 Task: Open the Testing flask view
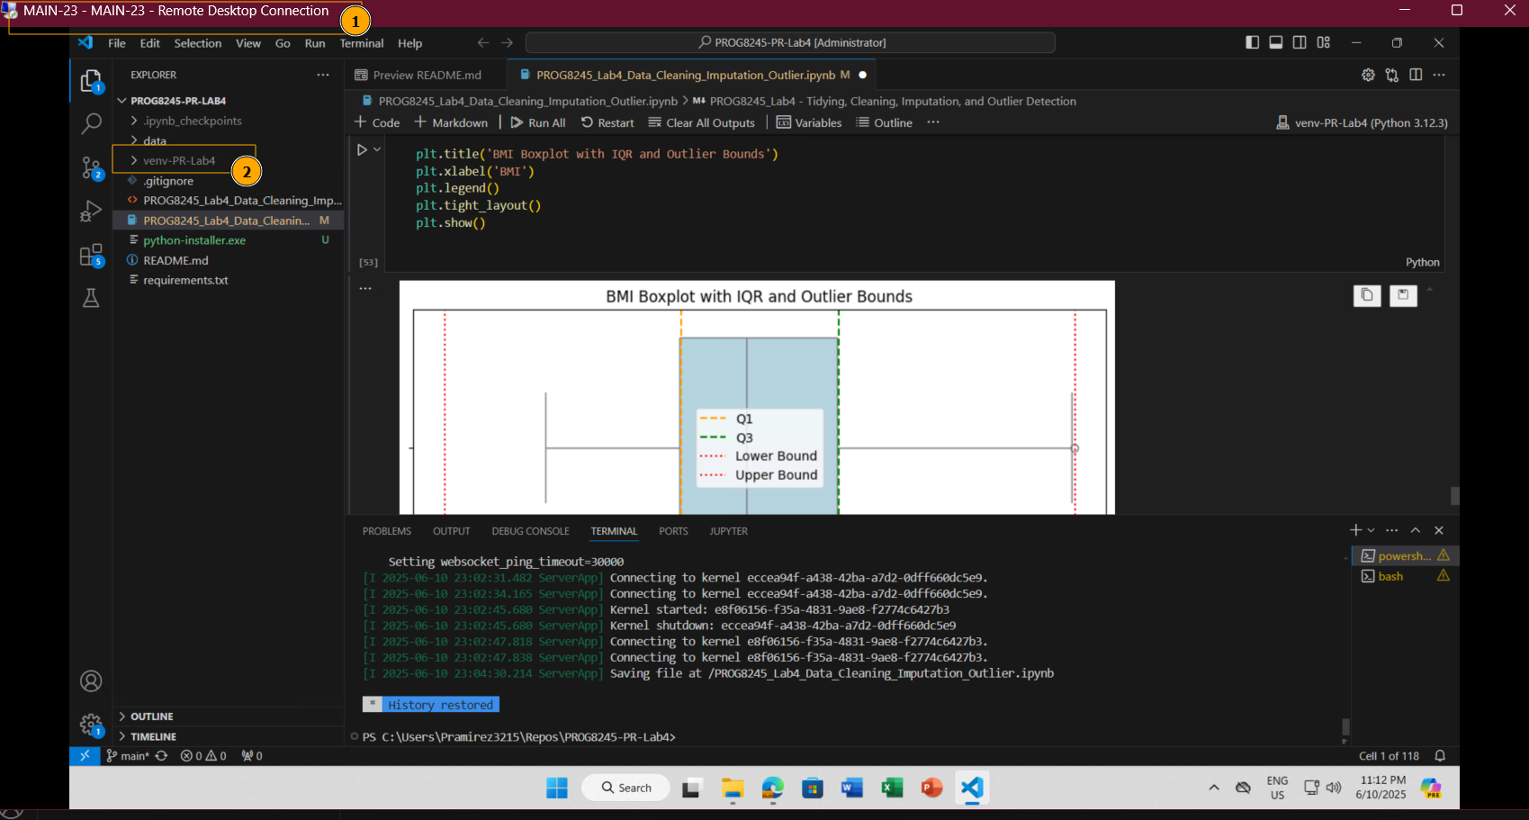tap(91, 298)
